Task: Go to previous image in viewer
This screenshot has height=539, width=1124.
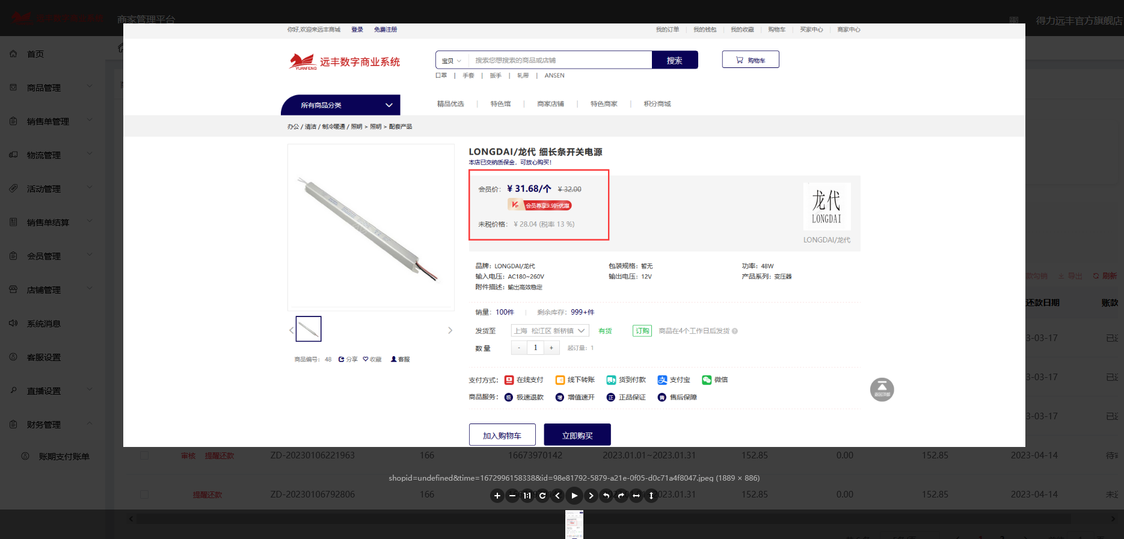Action: click(557, 496)
